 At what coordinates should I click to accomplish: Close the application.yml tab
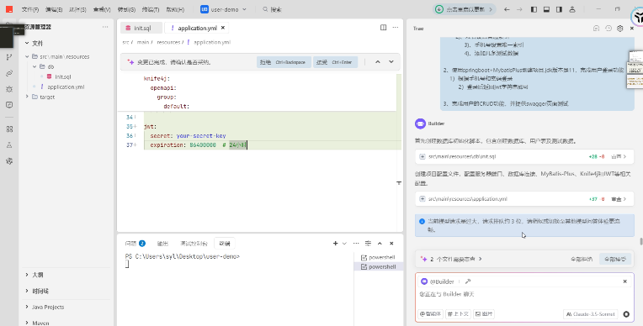223,28
